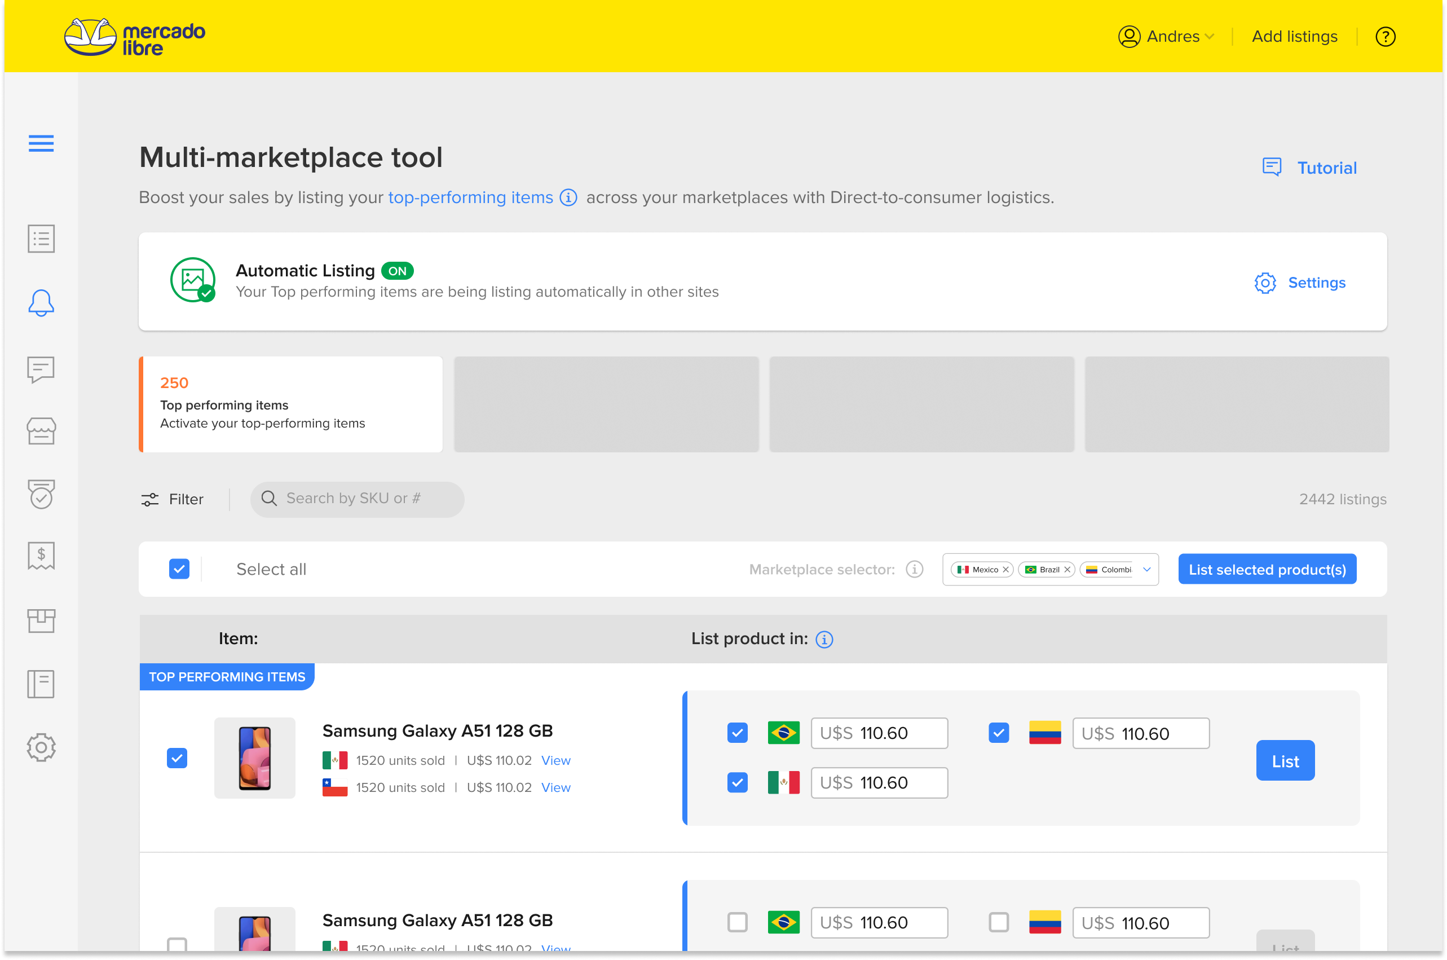Image resolution: width=1447 pixels, height=960 pixels.
Task: Click the Tutorial chat icon
Action: click(x=1272, y=167)
